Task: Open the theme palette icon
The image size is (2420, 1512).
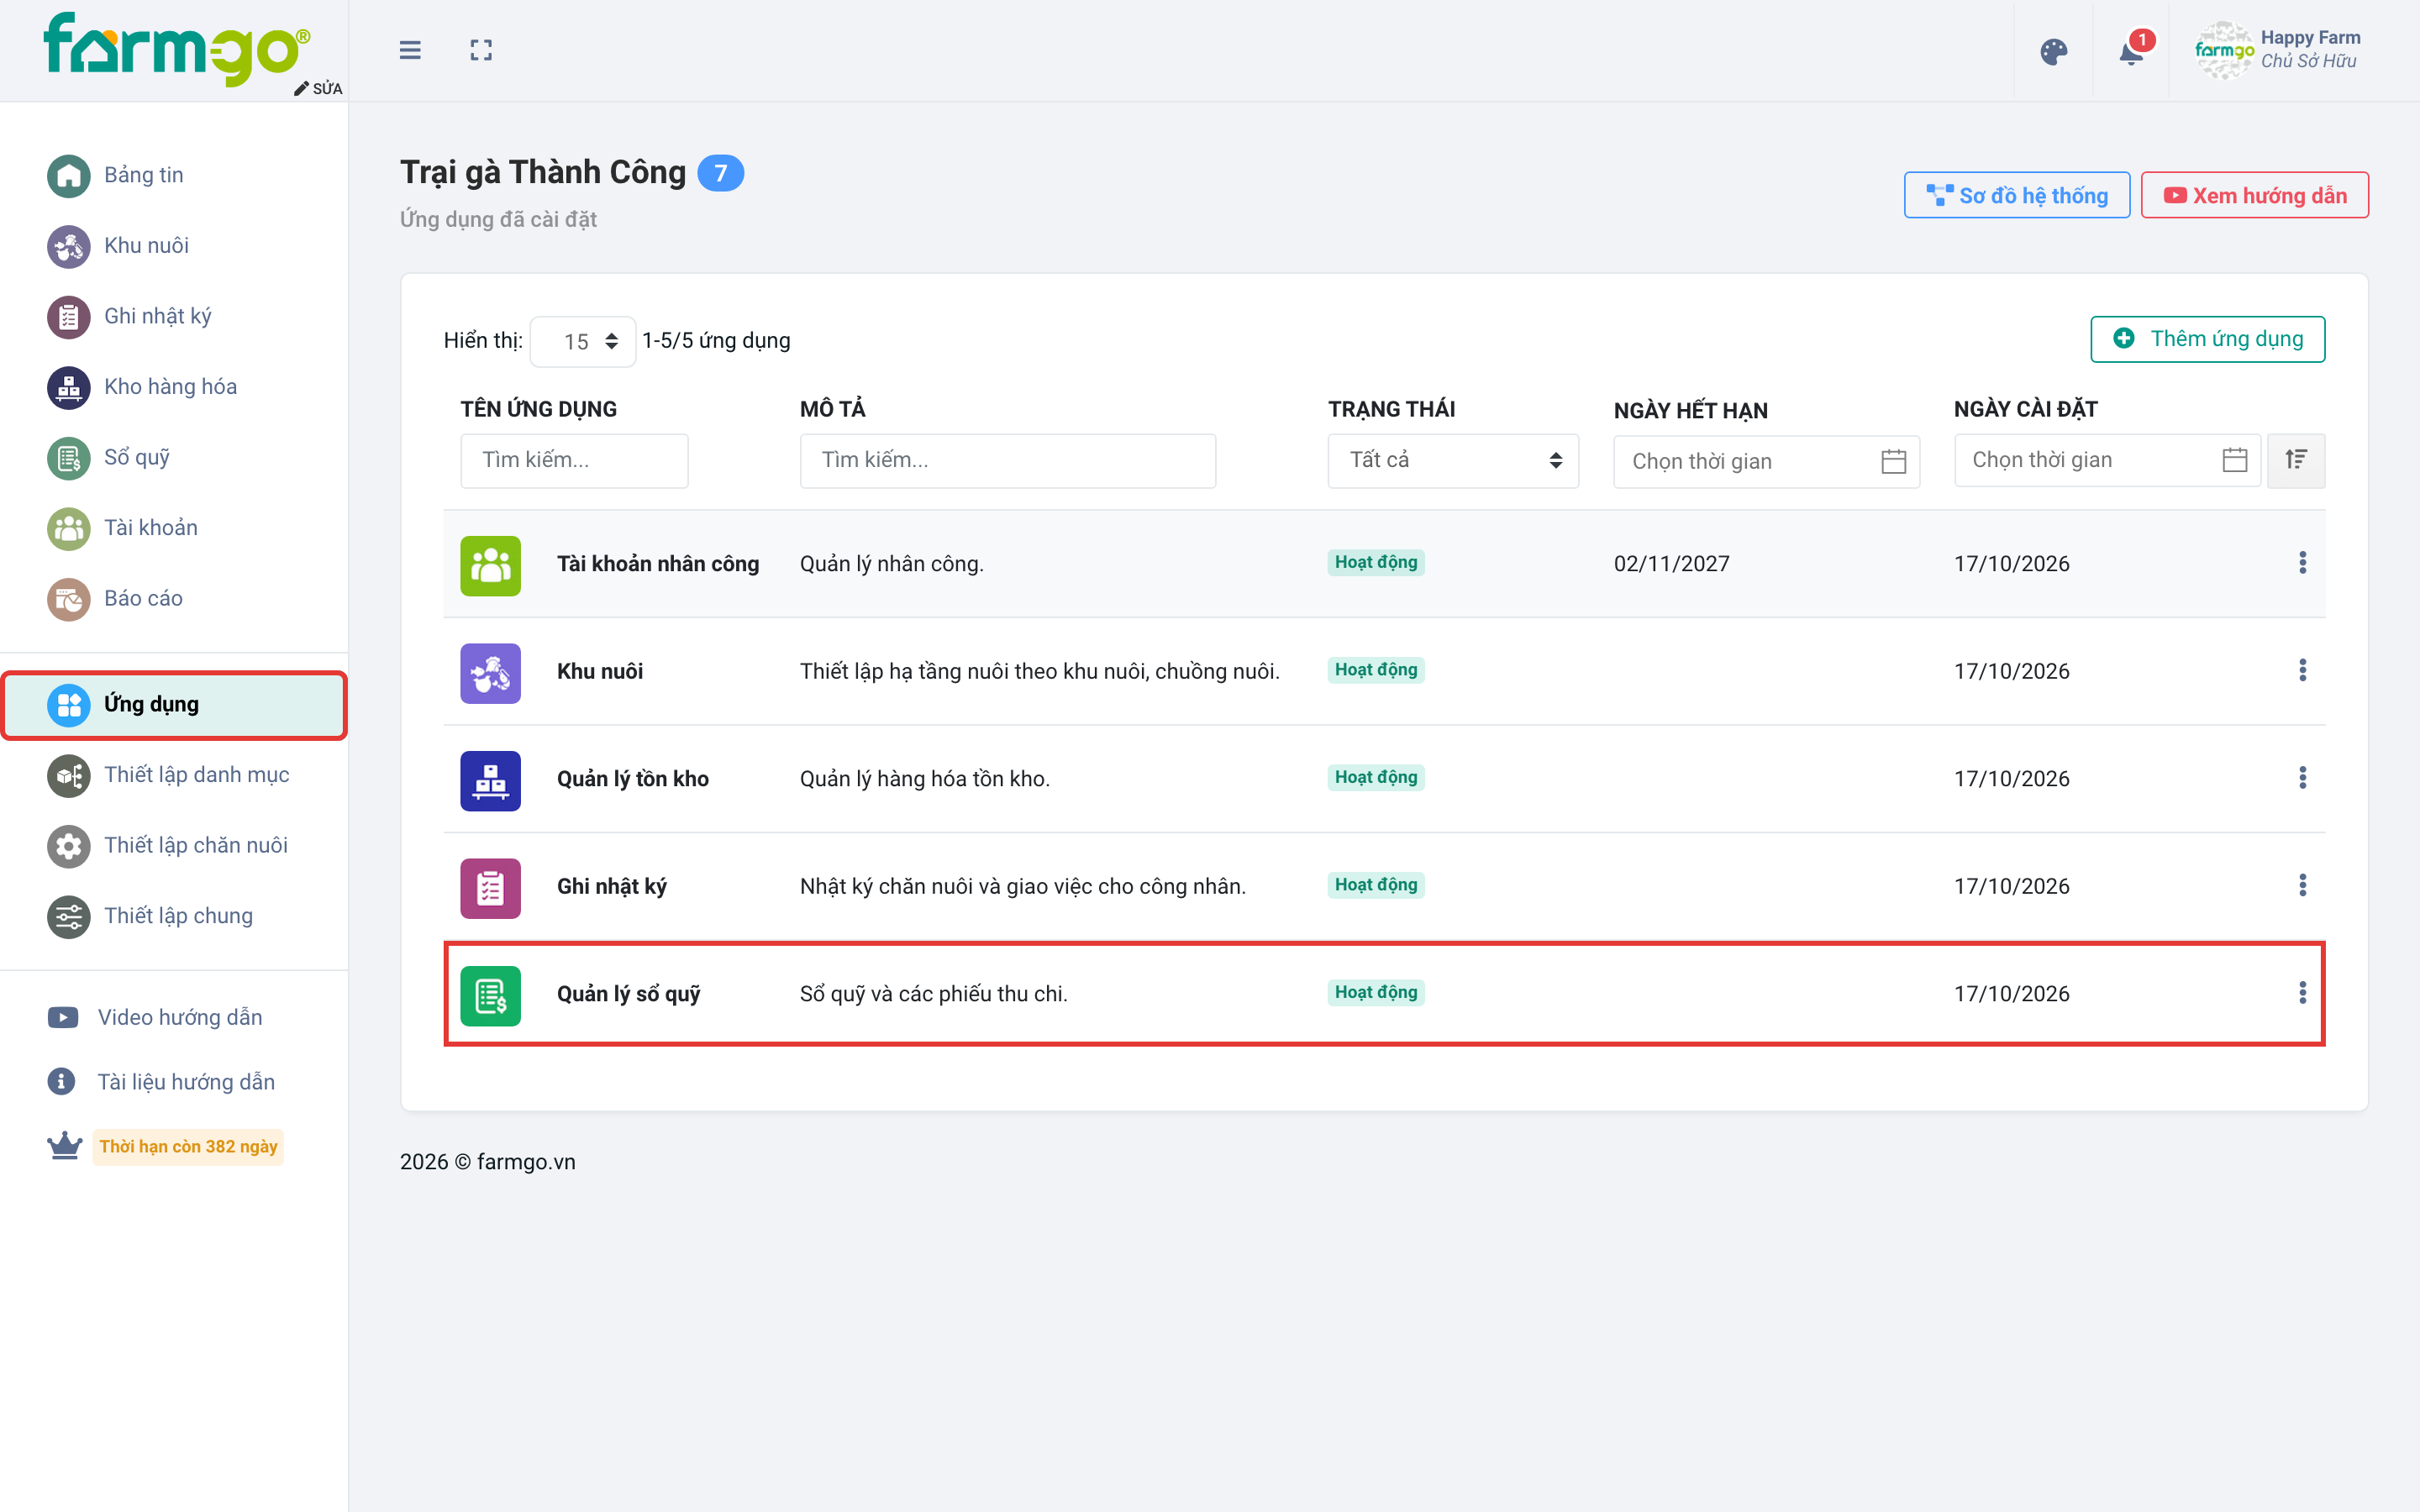Action: [2053, 52]
